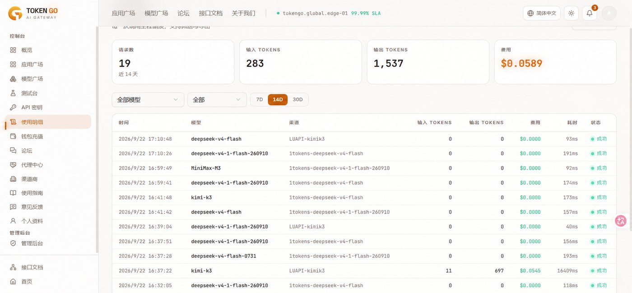Click the 耗时 column header
Viewport: 632px width, 293px height.
tap(572, 122)
